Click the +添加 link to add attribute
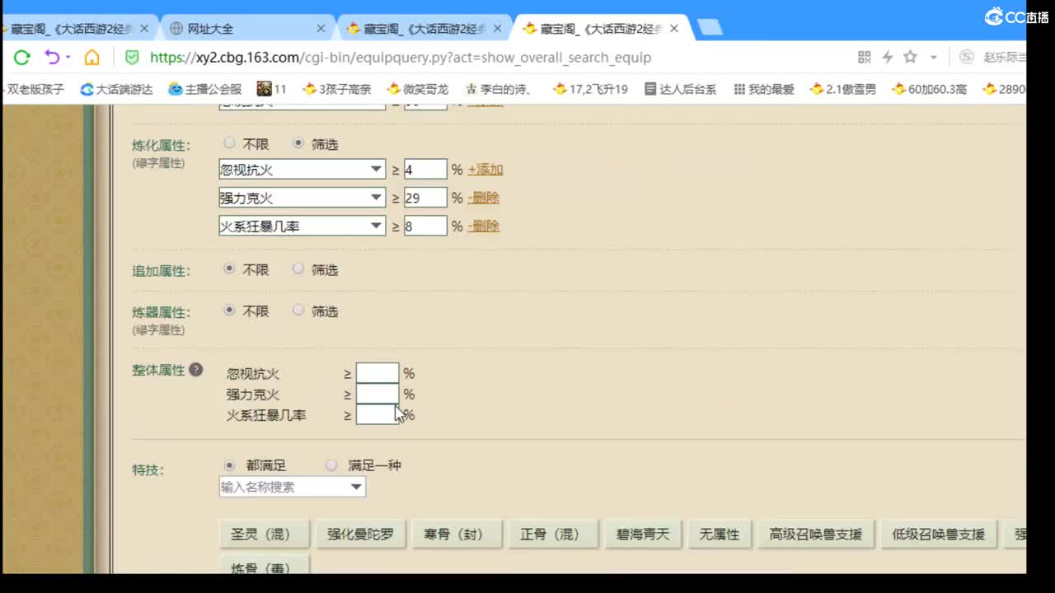Viewport: 1055px width, 593px height. pyautogui.click(x=485, y=169)
